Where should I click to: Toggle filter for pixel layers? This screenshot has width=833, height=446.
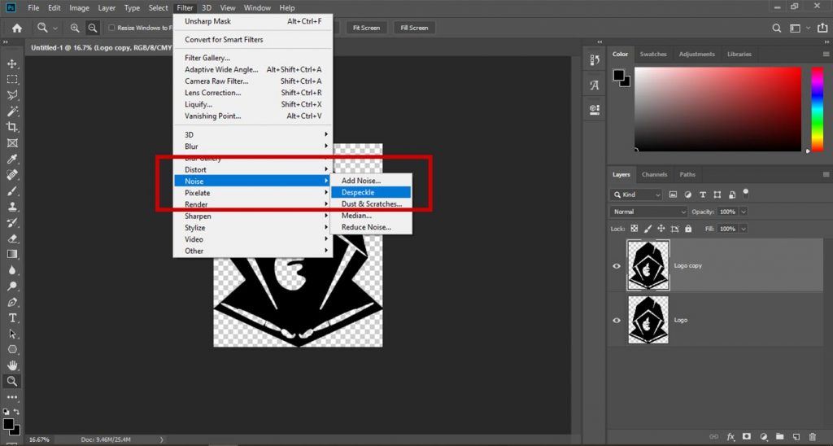[673, 195]
